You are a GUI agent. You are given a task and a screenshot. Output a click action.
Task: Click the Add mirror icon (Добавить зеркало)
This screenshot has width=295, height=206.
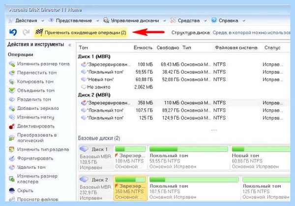click(12, 108)
